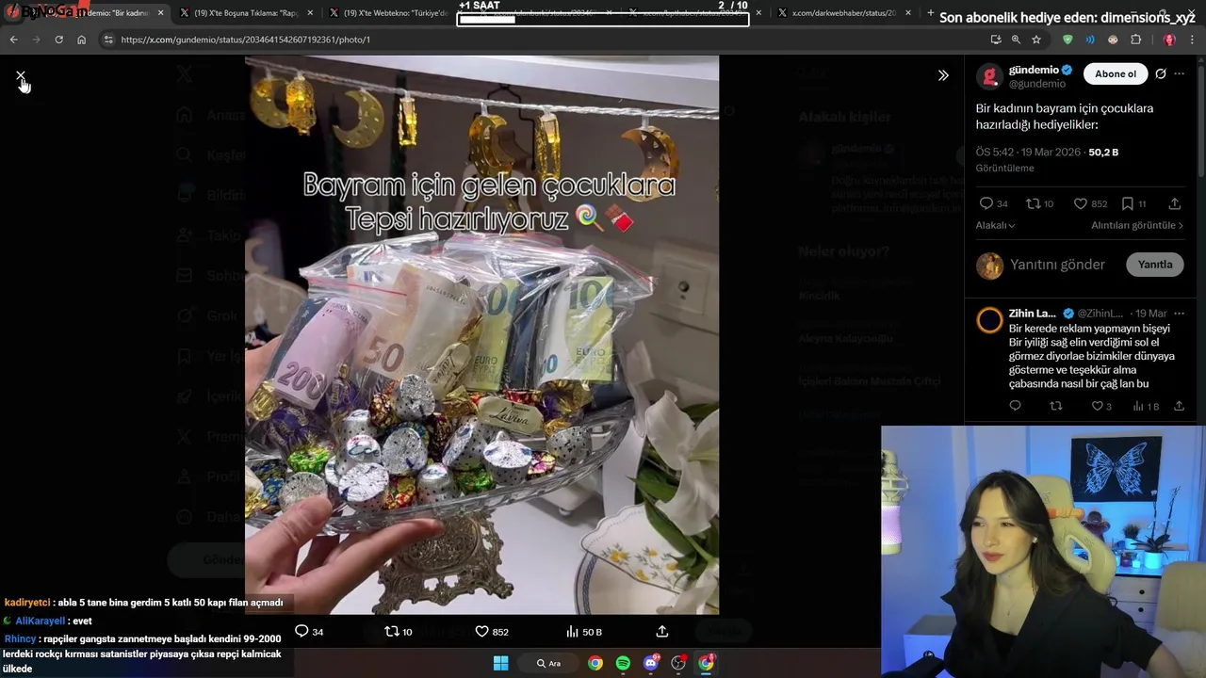Screen dimensions: 1206x678
Task: Share the Zihin La... comment
Action: [x=1179, y=406]
